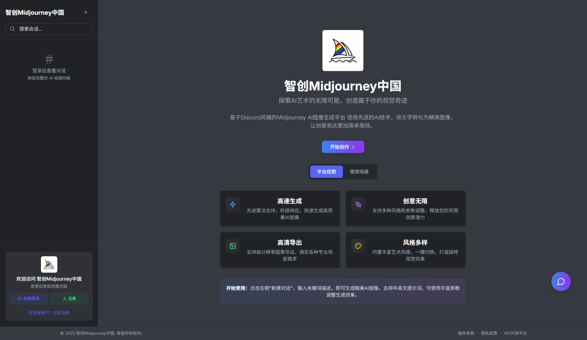Click the image icon on 高清导出 card

(232, 246)
